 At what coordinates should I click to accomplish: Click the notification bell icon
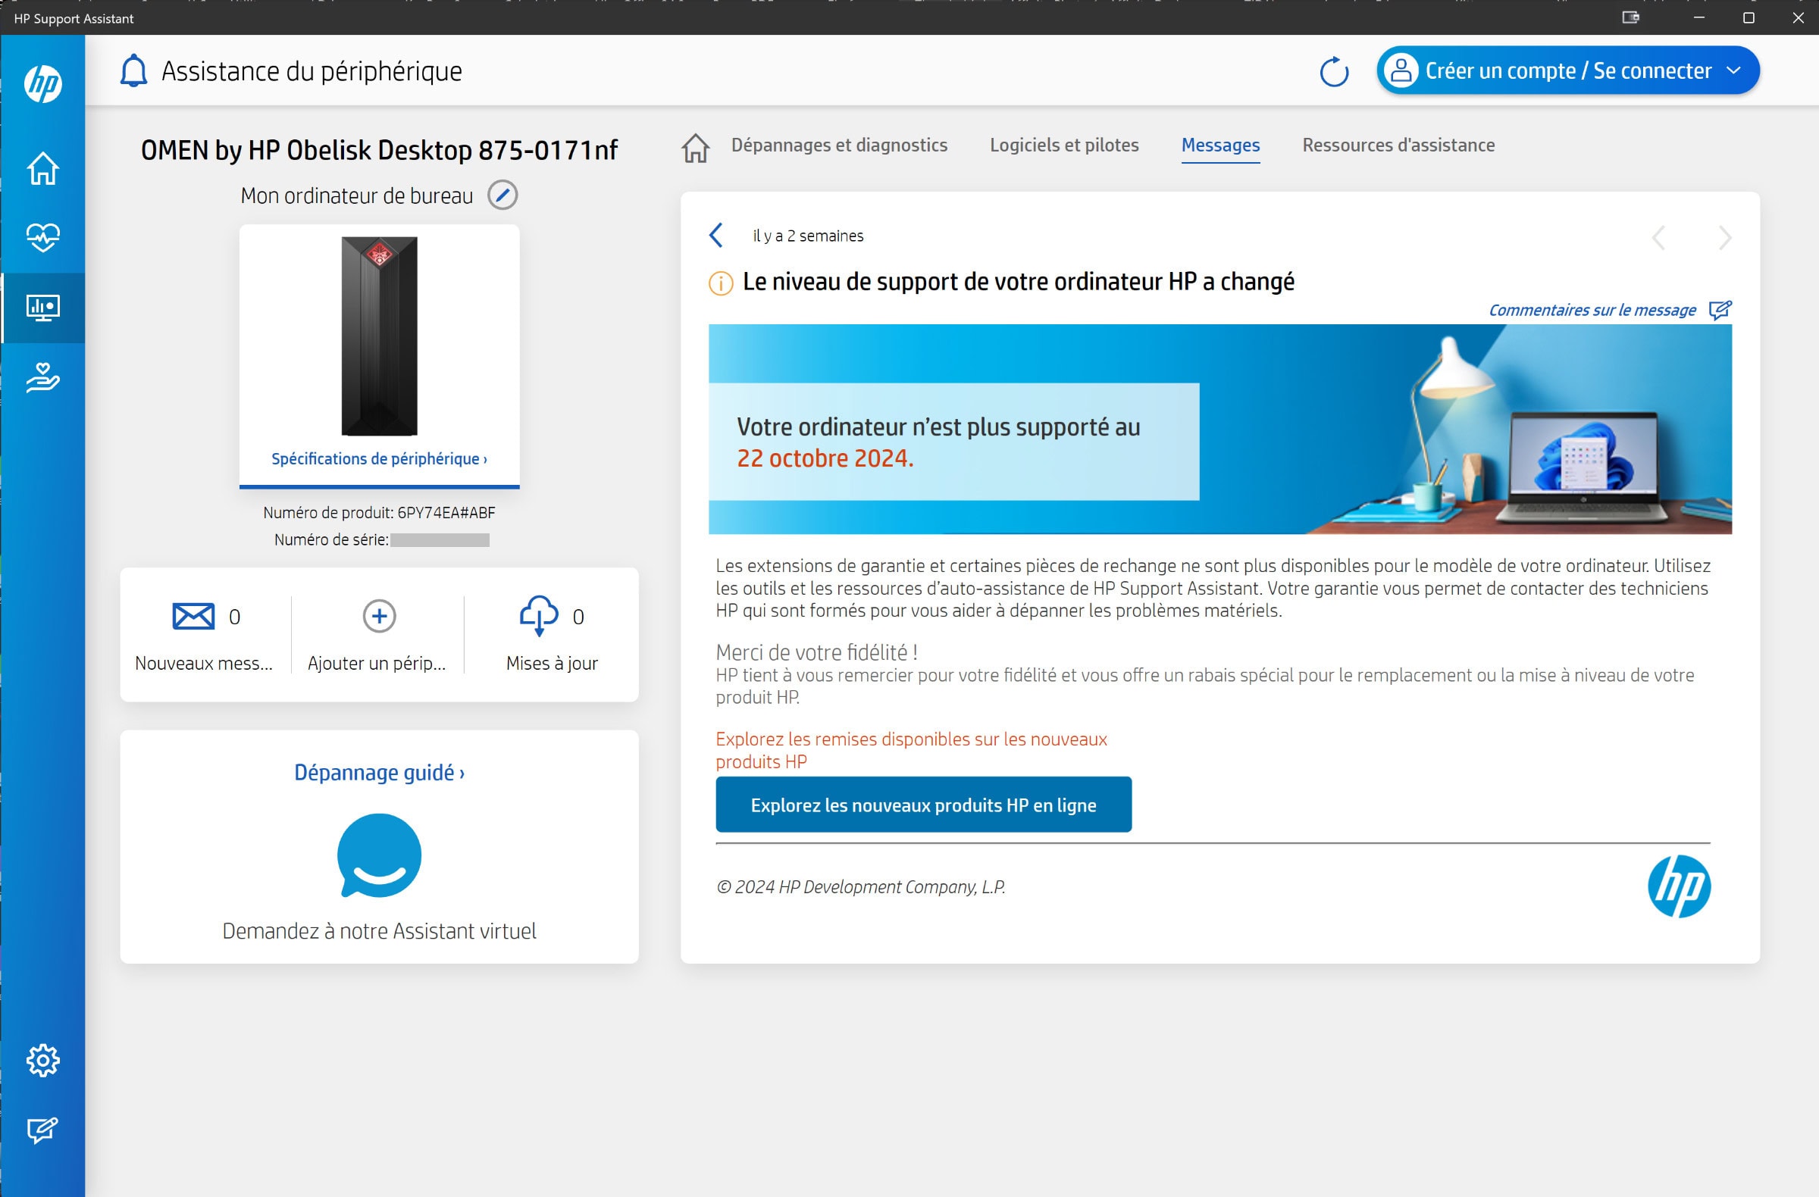click(x=133, y=70)
